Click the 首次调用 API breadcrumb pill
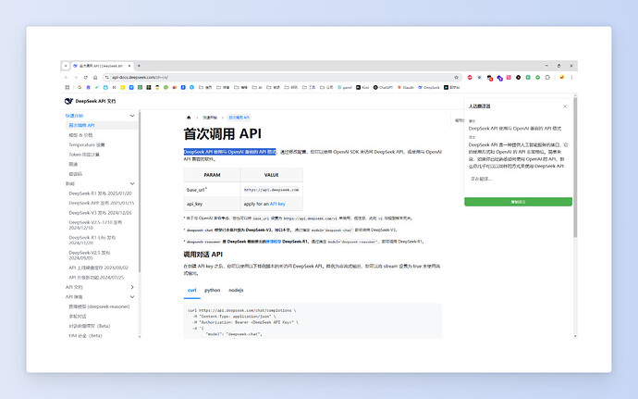The width and height of the screenshot is (638, 399). coord(239,118)
